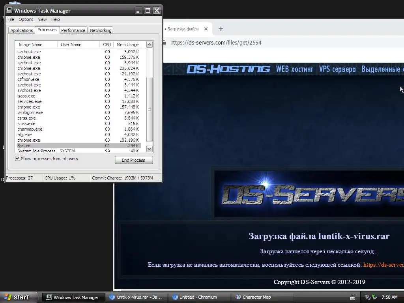Screen dimensions: 404x303
Task: Open the Help menu in Task Manager
Action: click(x=55, y=19)
